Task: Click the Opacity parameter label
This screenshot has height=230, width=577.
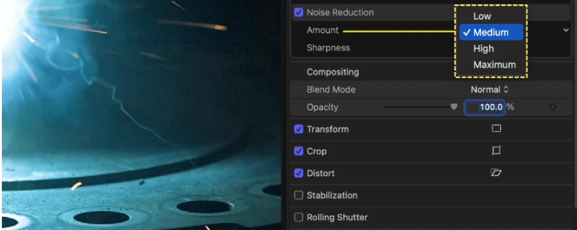Action: click(322, 108)
